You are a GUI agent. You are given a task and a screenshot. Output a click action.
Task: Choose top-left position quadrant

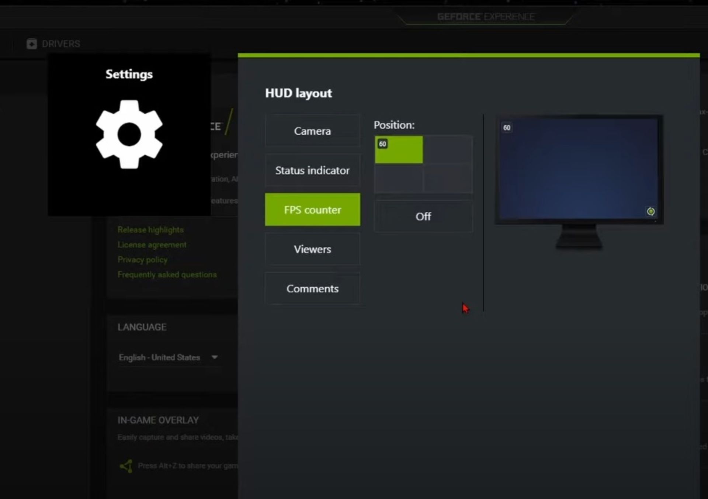pos(399,150)
